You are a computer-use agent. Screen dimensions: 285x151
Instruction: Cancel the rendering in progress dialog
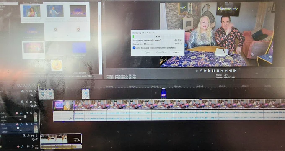pos(176,52)
